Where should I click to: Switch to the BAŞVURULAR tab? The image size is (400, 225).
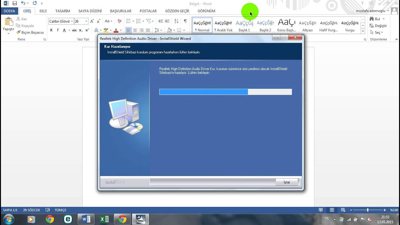pos(121,11)
